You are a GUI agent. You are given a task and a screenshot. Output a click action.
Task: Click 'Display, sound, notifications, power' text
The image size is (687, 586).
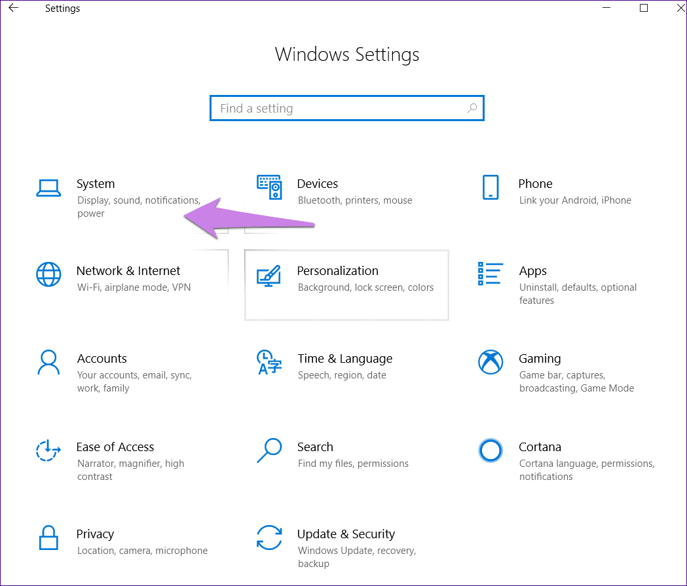click(x=139, y=207)
